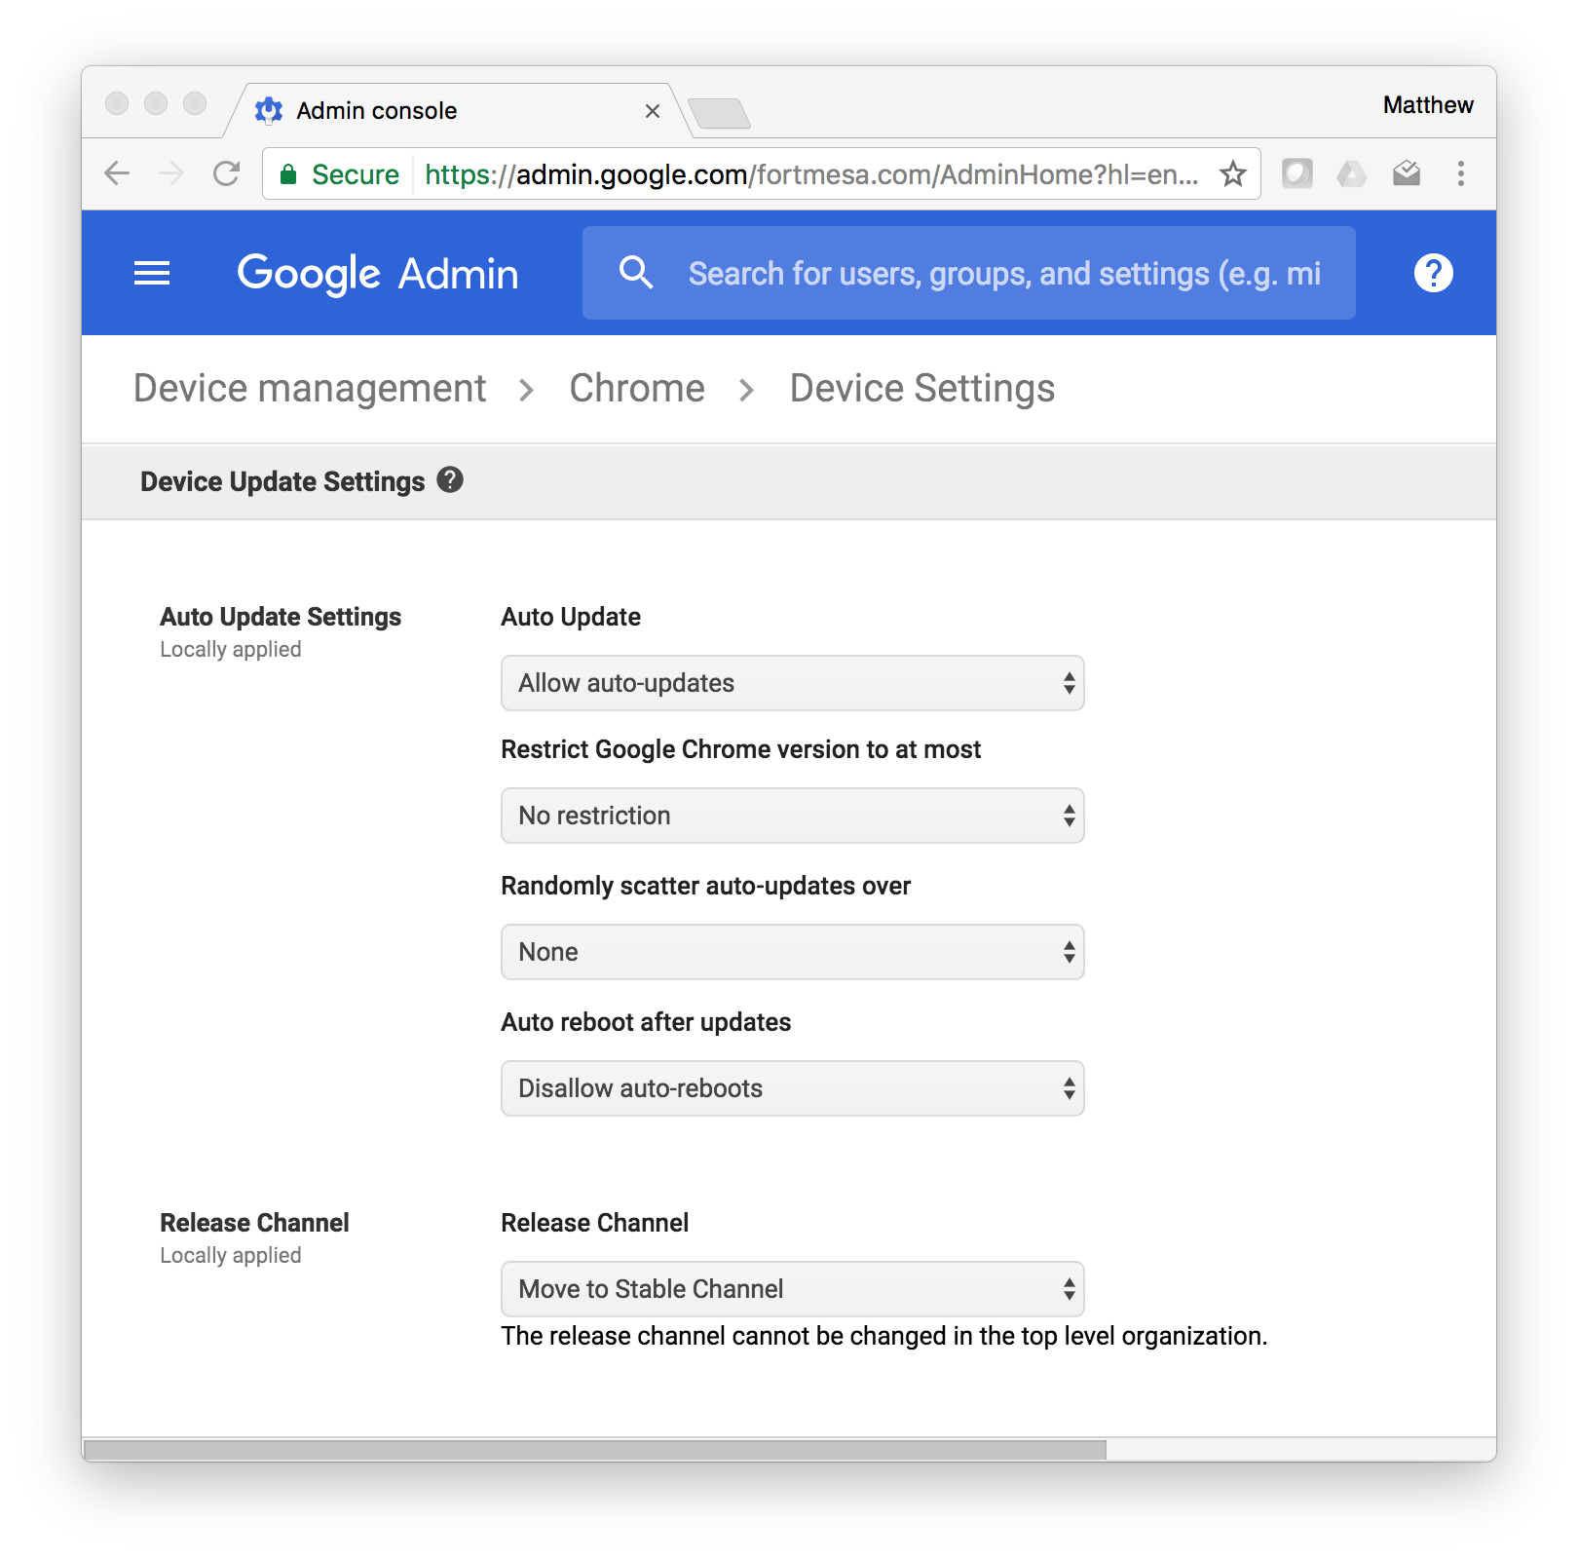Go to Device management breadcrumb

tap(310, 388)
